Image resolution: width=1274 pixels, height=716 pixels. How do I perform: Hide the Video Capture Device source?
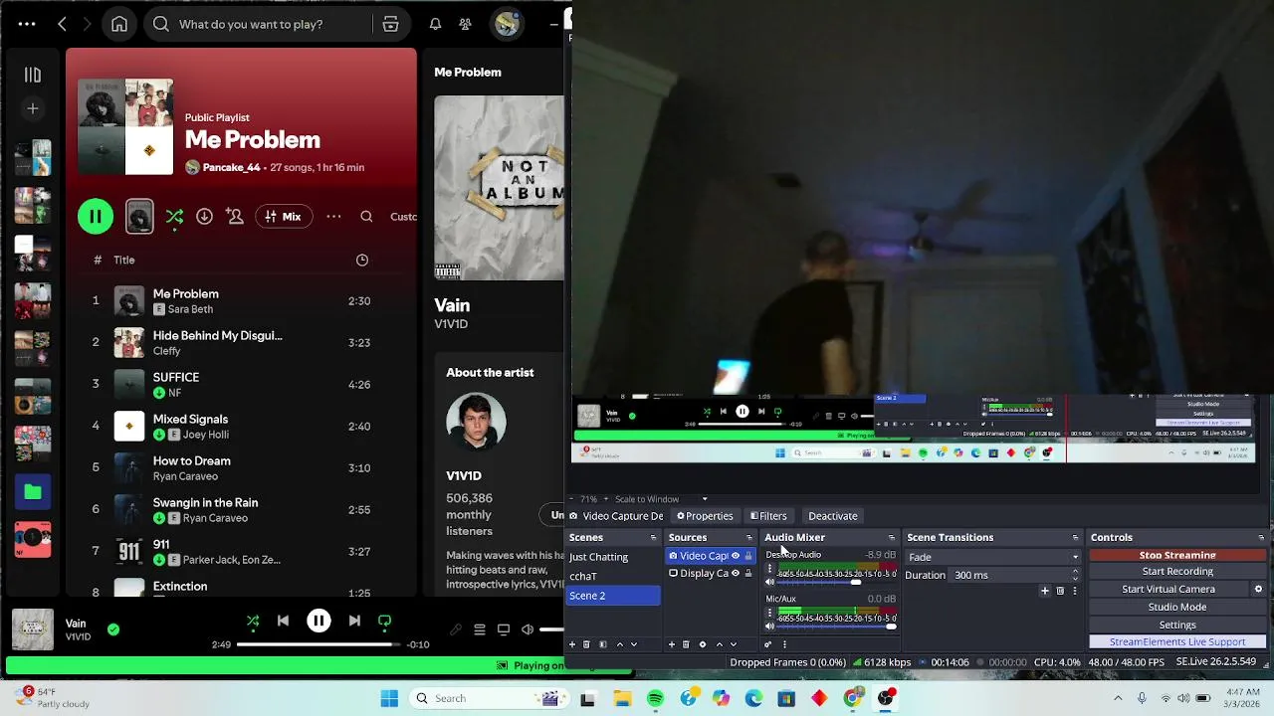tap(736, 556)
